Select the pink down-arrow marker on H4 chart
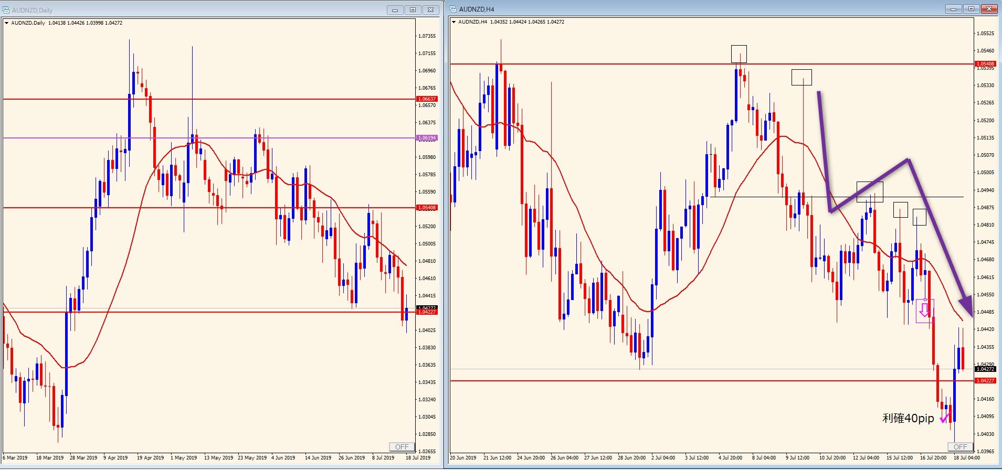The height and width of the screenshot is (470, 1002). (924, 310)
